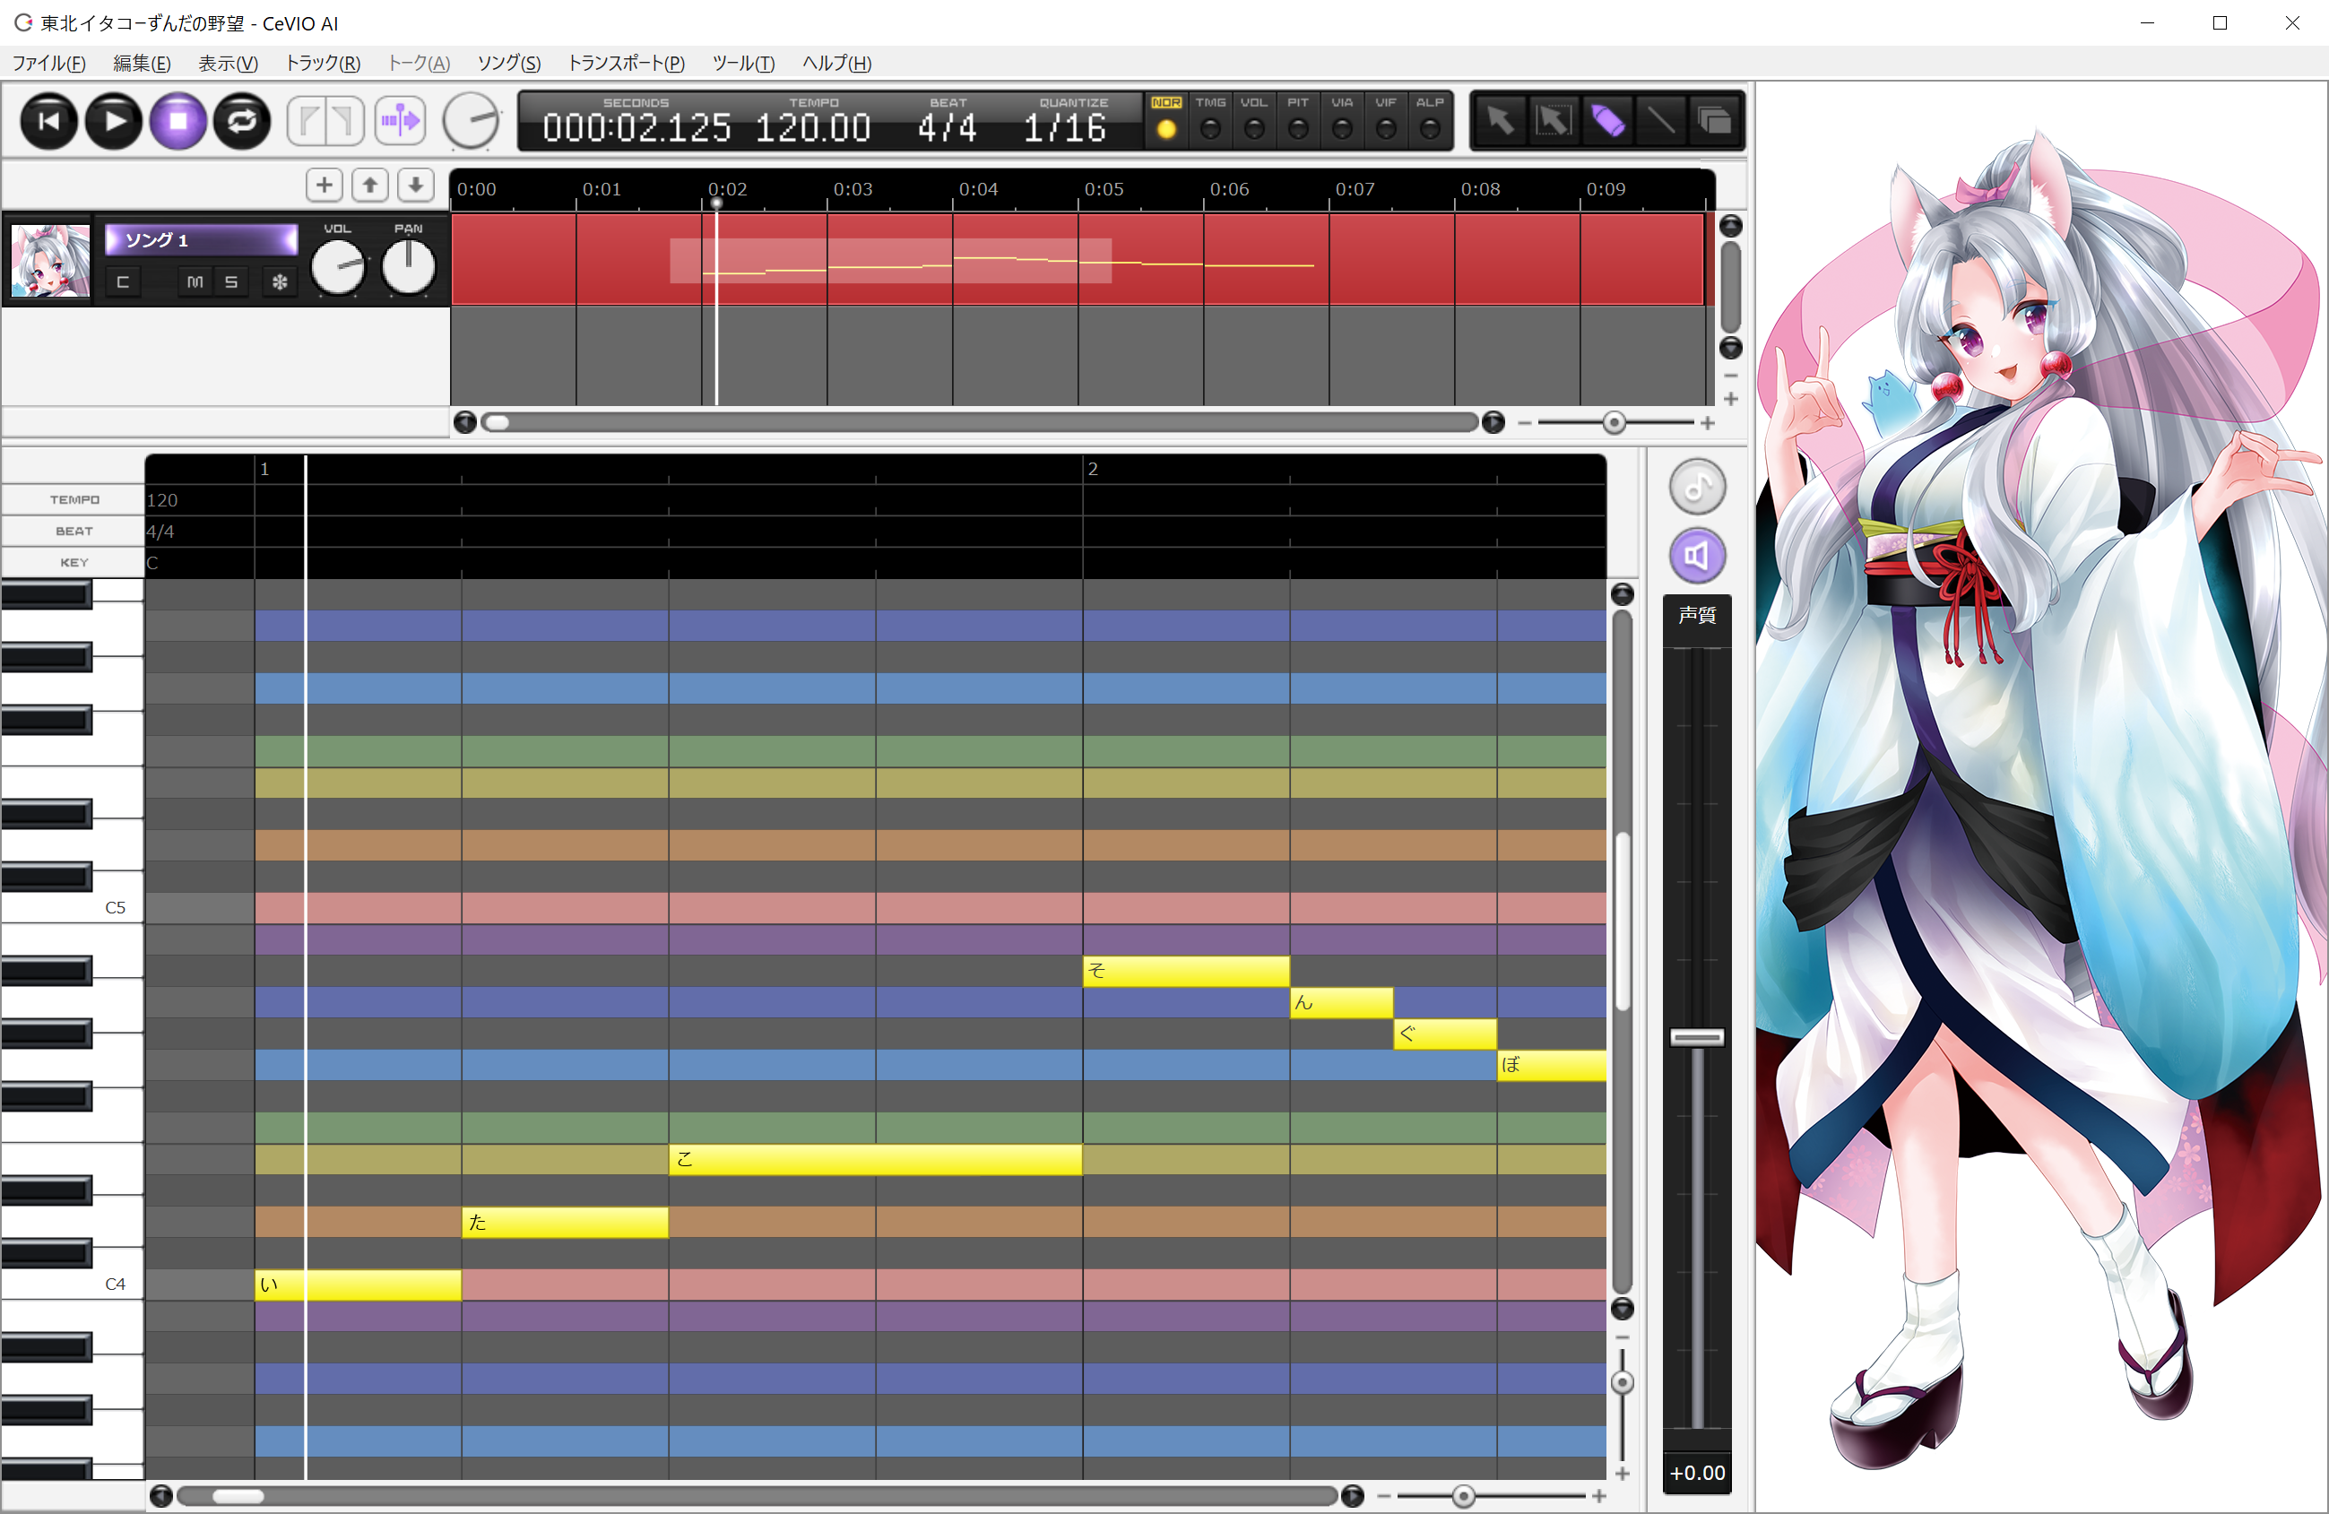Click the BEAT row label
Image resolution: width=2329 pixels, height=1514 pixels.
point(74,532)
